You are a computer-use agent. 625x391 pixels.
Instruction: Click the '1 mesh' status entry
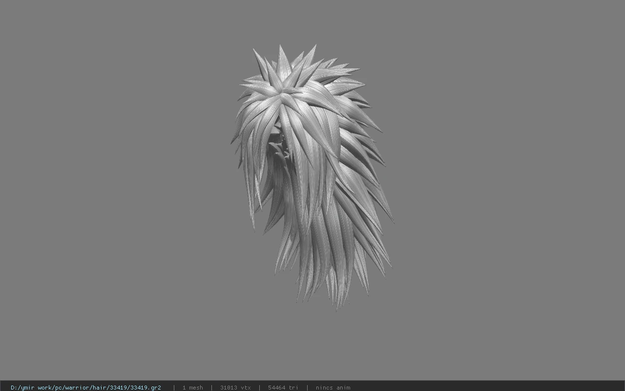[192, 388]
